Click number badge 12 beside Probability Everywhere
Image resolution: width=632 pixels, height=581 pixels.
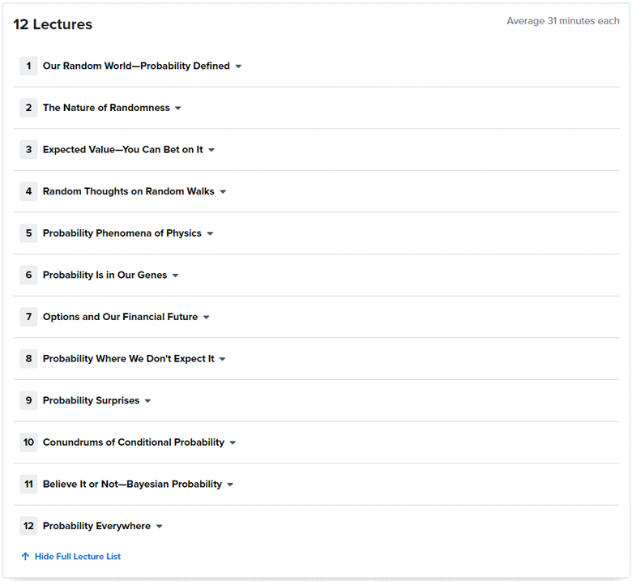[28, 526]
